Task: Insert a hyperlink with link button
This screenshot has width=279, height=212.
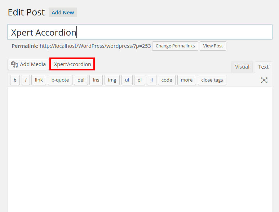Action: point(39,80)
